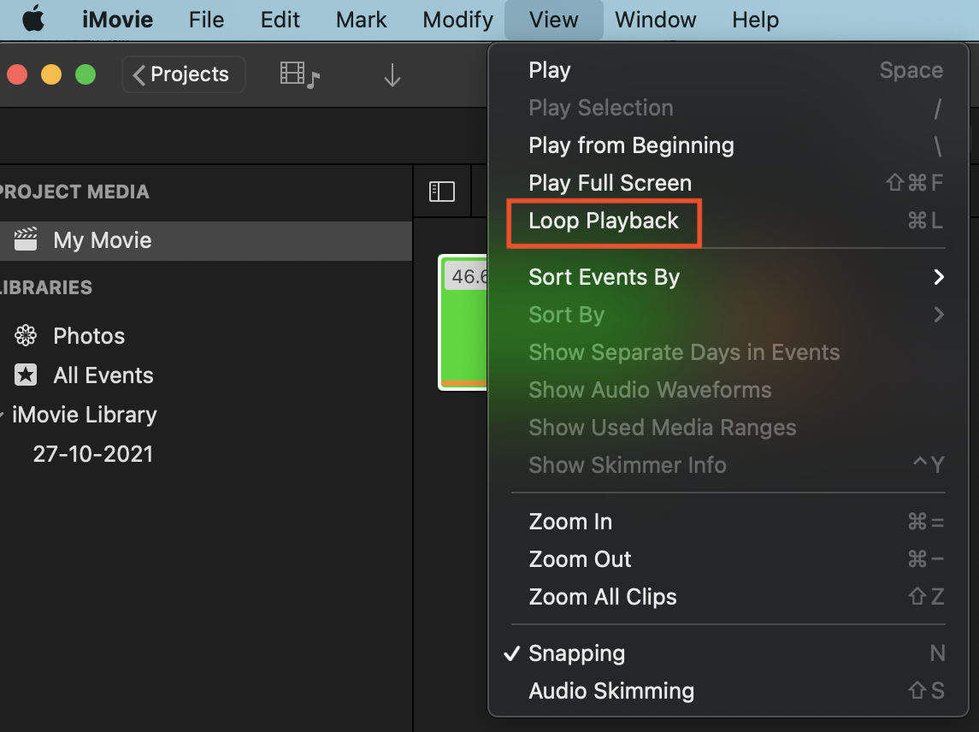Enable Audio Skimming option
This screenshot has width=979, height=732.
(x=611, y=691)
